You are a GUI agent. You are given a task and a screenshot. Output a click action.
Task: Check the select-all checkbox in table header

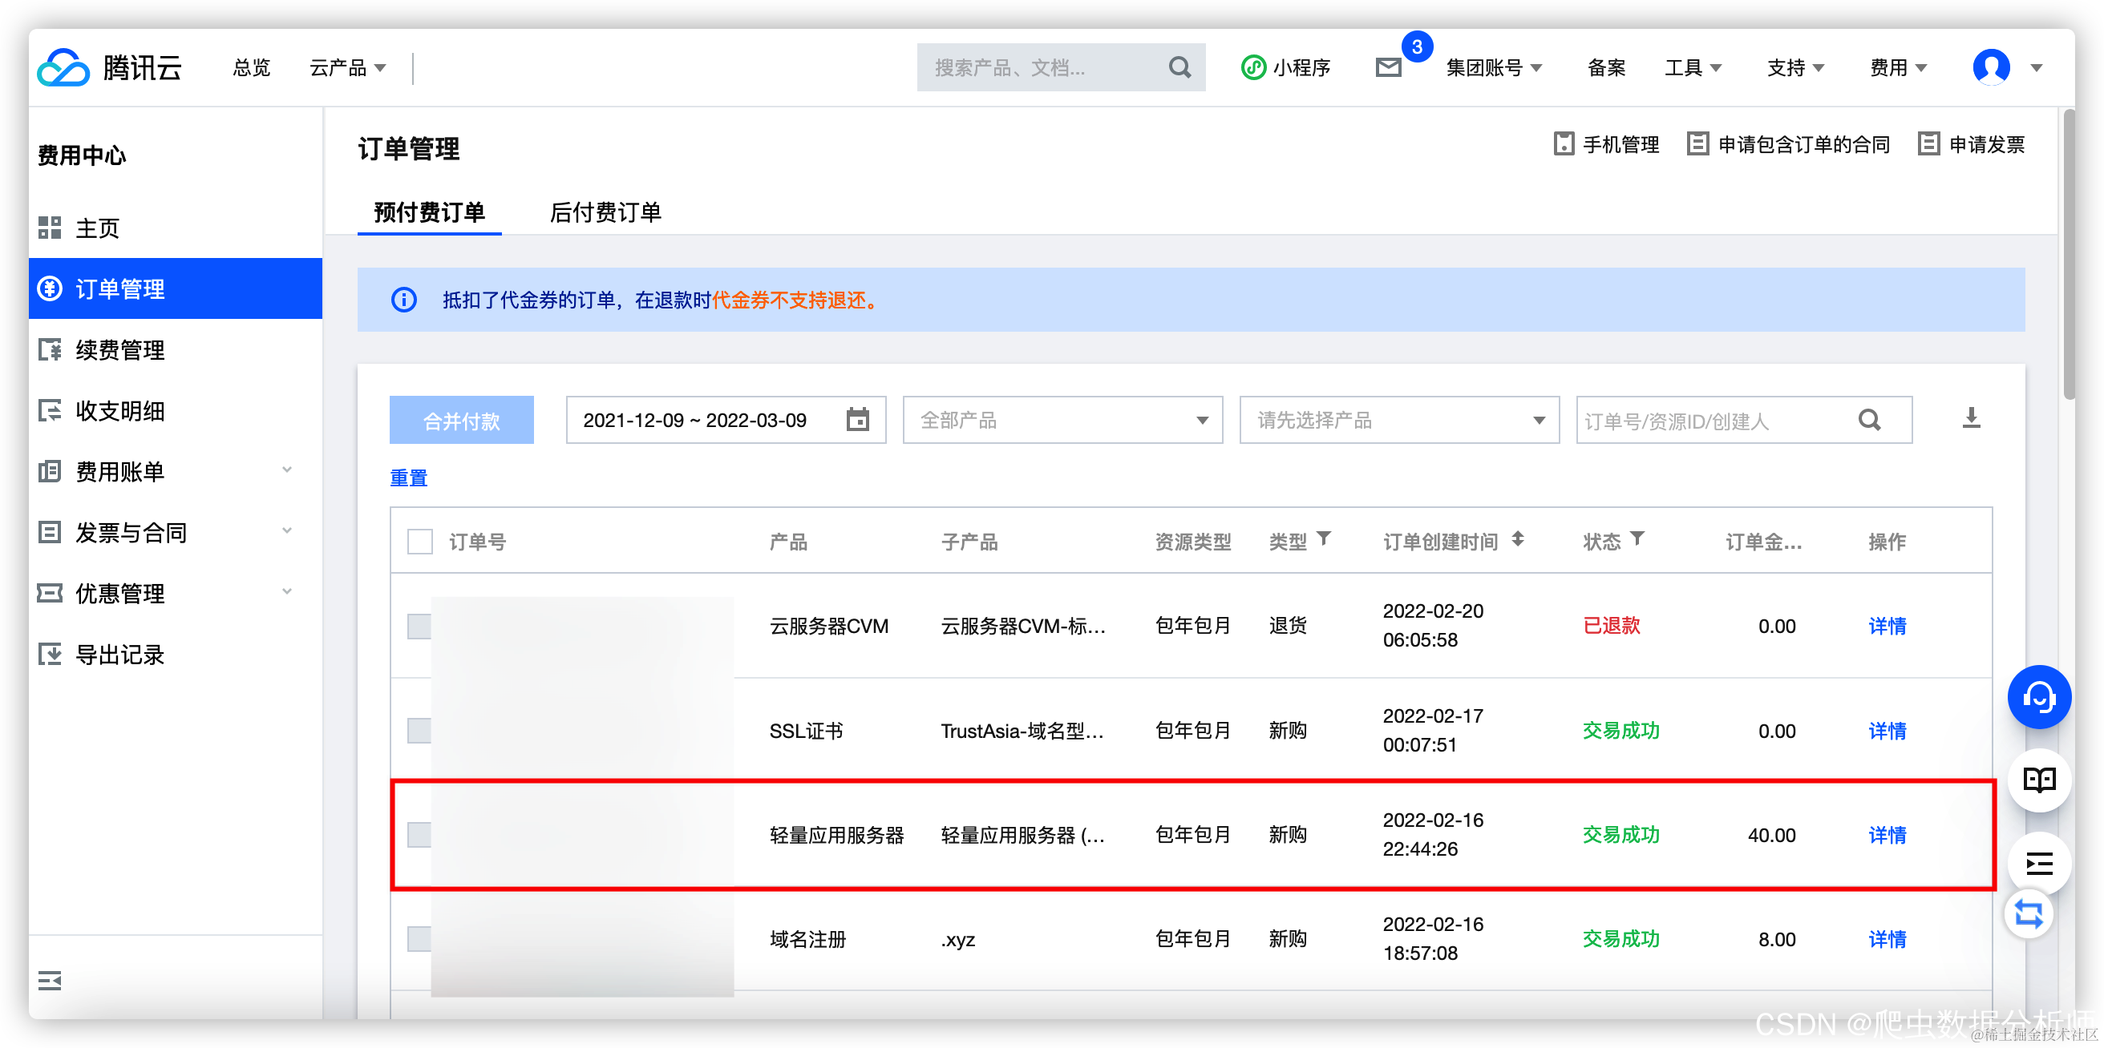tap(419, 540)
